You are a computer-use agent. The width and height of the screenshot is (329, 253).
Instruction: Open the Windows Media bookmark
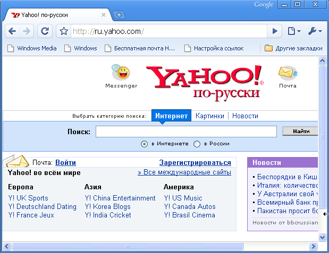click(x=32, y=48)
